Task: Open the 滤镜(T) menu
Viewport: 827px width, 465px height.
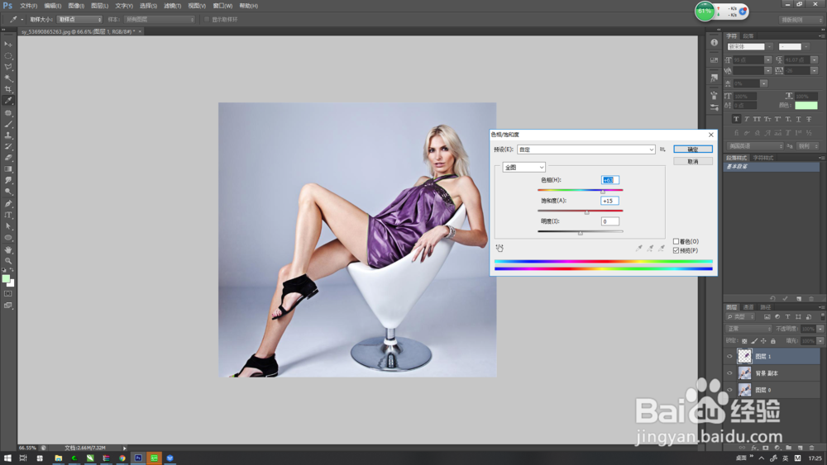Action: (173, 6)
